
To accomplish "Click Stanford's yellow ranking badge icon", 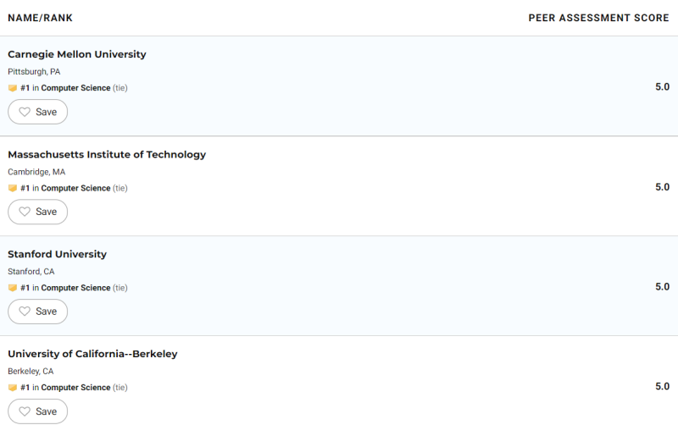I will (x=13, y=288).
